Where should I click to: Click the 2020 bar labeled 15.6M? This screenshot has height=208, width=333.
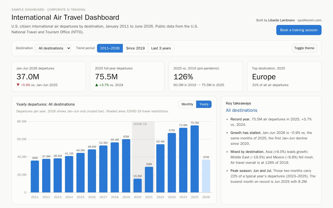[138, 186]
